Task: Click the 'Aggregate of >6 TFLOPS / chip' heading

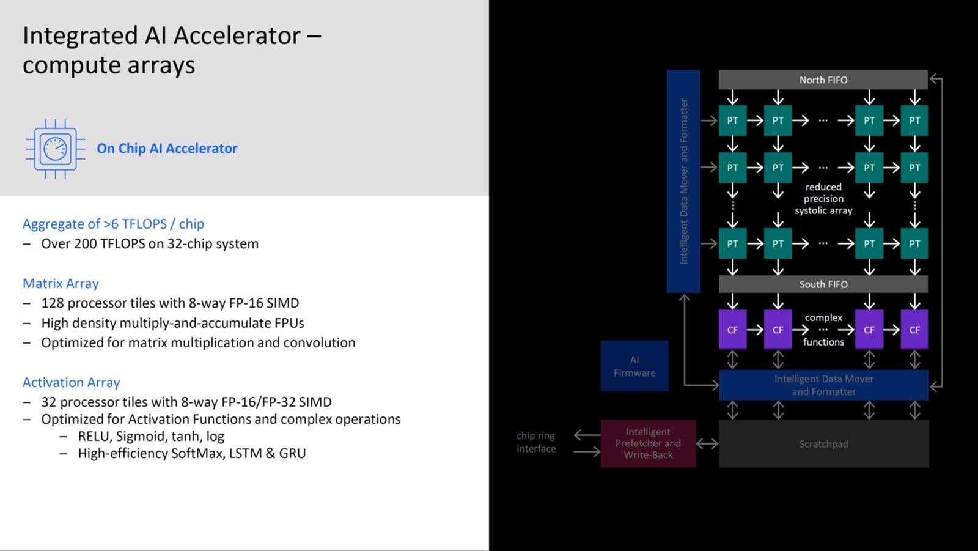Action: coord(113,224)
